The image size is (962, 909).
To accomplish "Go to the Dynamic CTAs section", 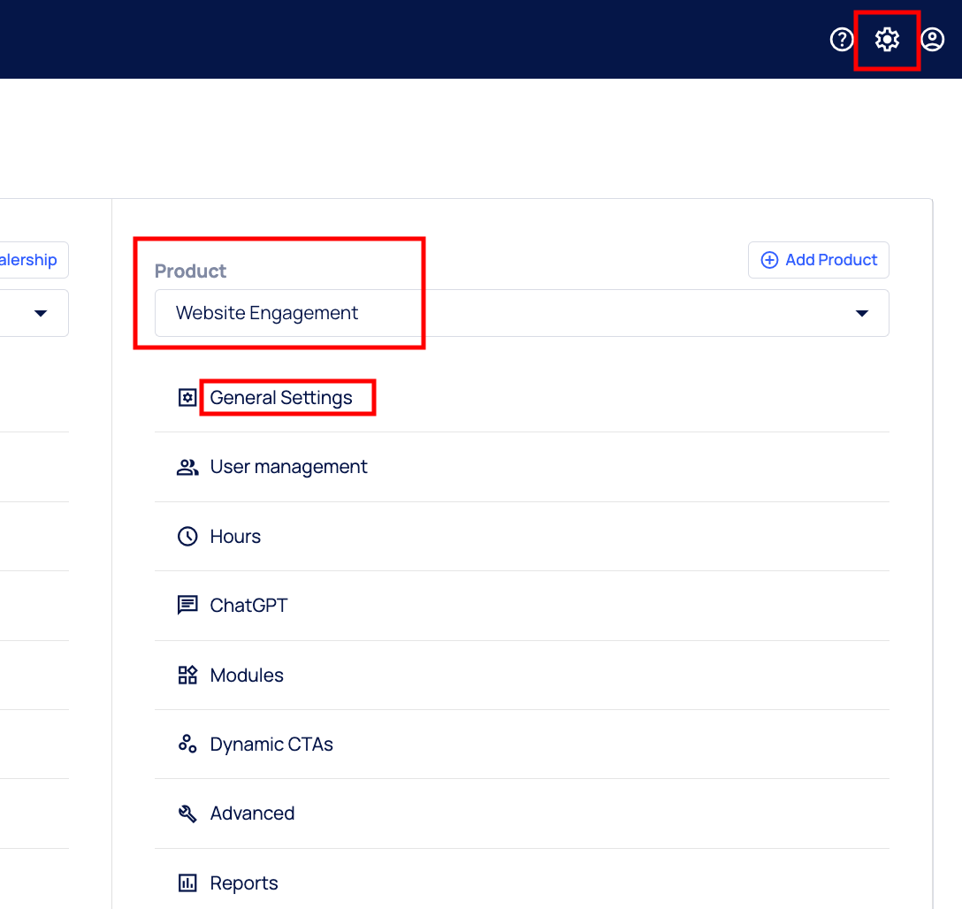I will pyautogui.click(x=271, y=745).
